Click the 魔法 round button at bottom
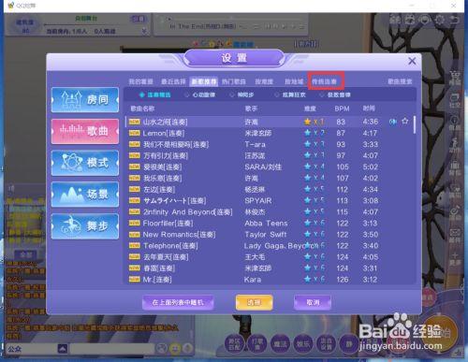This screenshot has height=362, width=468. pyautogui.click(x=280, y=344)
